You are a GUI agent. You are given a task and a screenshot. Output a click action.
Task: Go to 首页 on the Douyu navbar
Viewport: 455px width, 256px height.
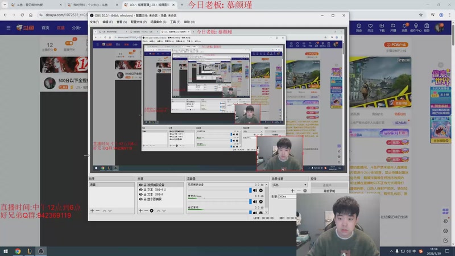click(45, 28)
